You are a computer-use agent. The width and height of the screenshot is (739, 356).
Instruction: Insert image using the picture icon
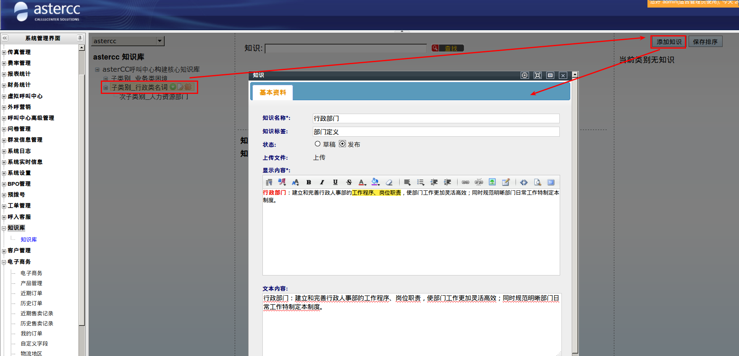(x=492, y=182)
